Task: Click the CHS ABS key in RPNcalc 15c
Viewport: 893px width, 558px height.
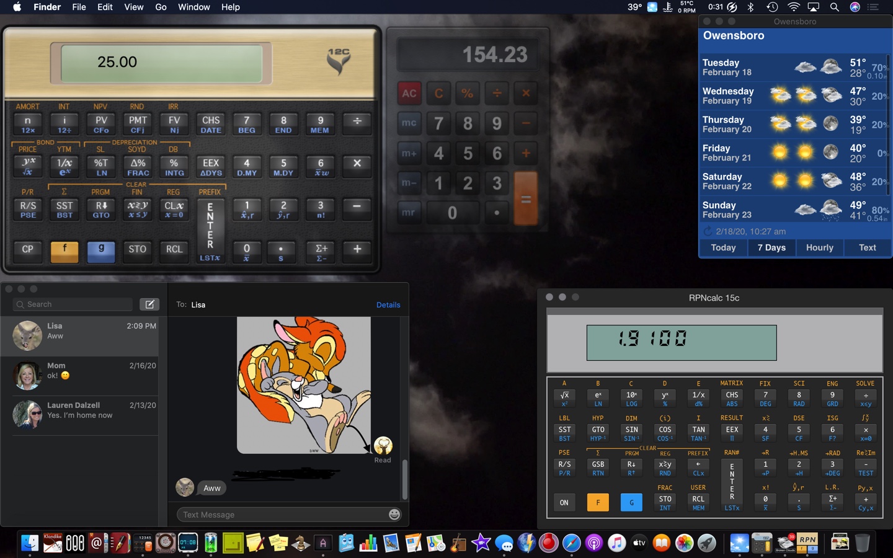Action: [732, 399]
